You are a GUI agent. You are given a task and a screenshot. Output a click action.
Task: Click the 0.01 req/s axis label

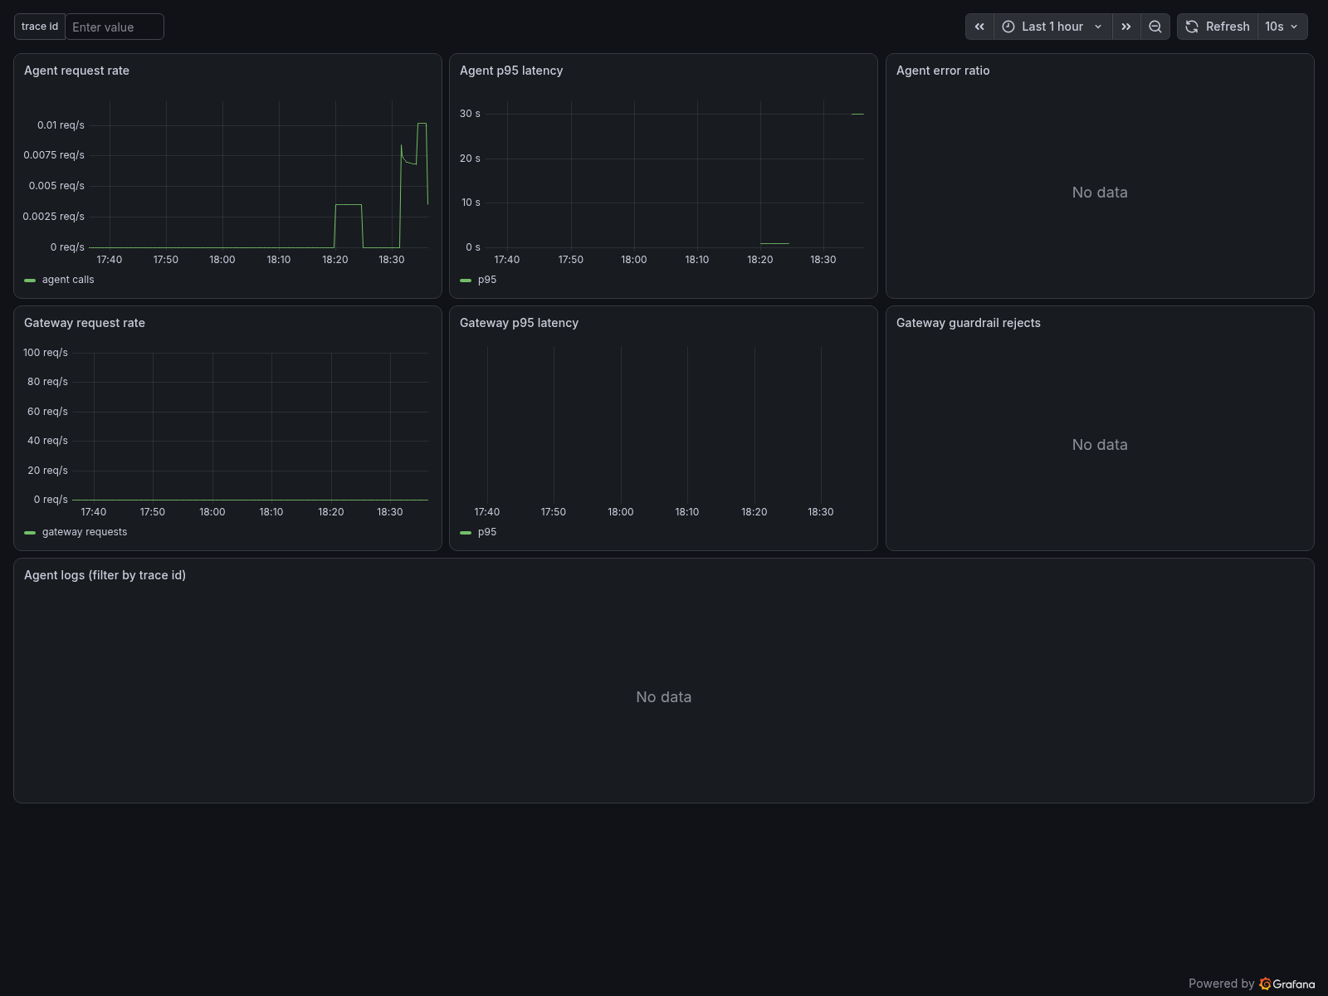(61, 125)
